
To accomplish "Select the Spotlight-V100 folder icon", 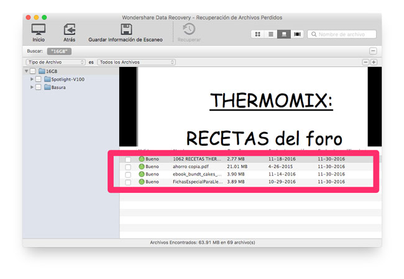I will click(47, 79).
